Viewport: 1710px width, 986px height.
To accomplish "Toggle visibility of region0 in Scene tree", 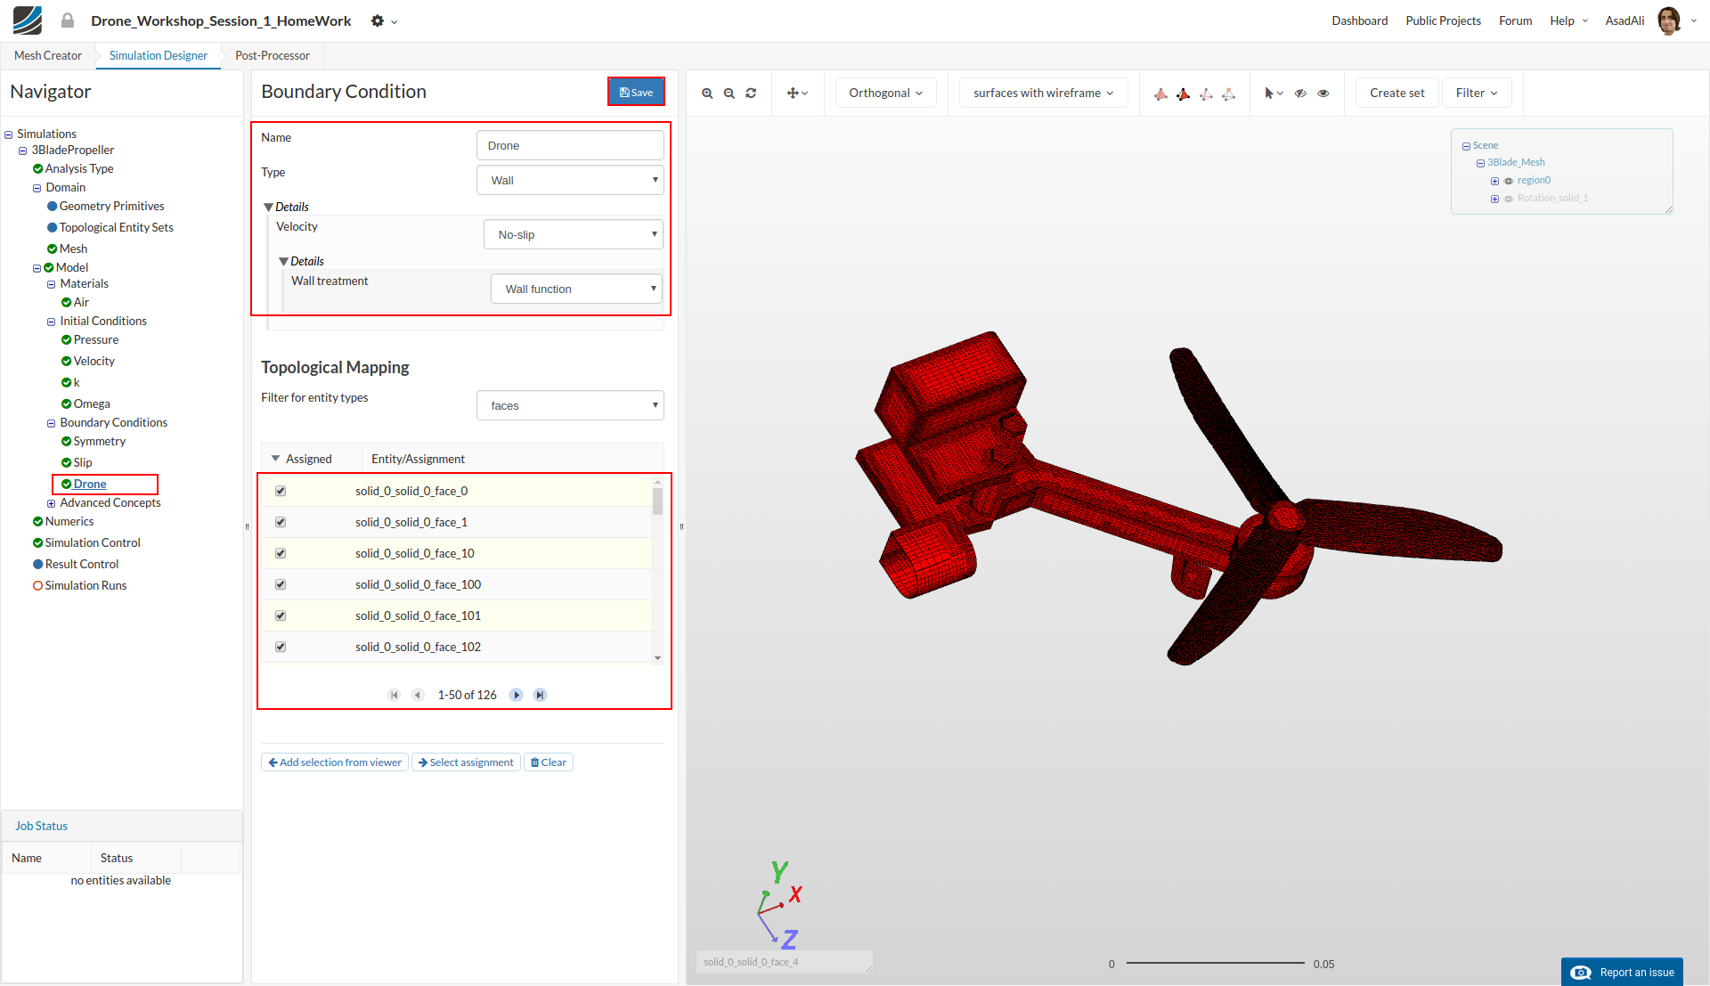I will click(x=1509, y=181).
